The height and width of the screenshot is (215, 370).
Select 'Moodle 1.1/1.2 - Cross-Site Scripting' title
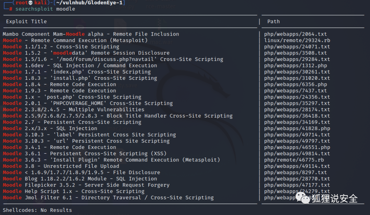61,47
